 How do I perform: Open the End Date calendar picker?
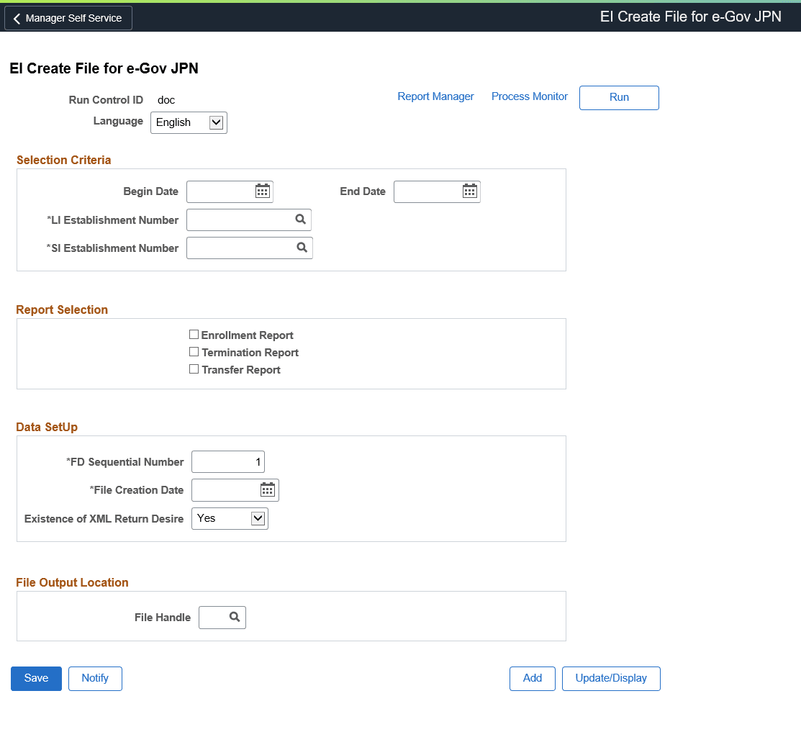tap(469, 191)
